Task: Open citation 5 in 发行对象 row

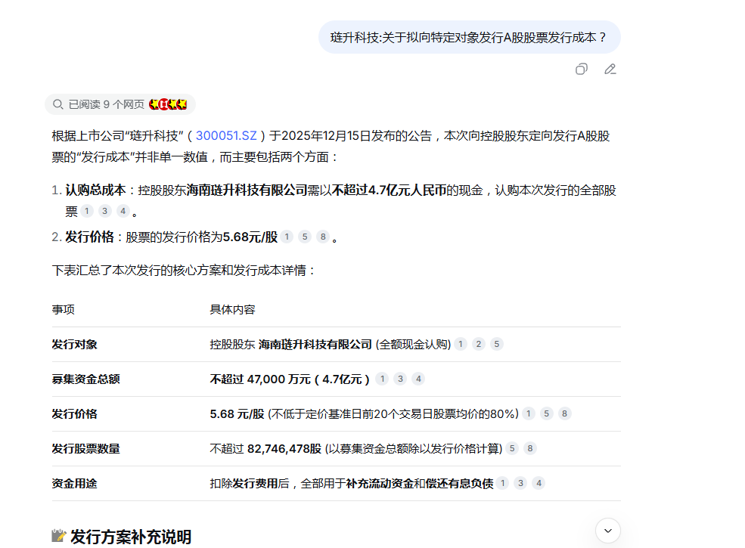Action: [496, 344]
